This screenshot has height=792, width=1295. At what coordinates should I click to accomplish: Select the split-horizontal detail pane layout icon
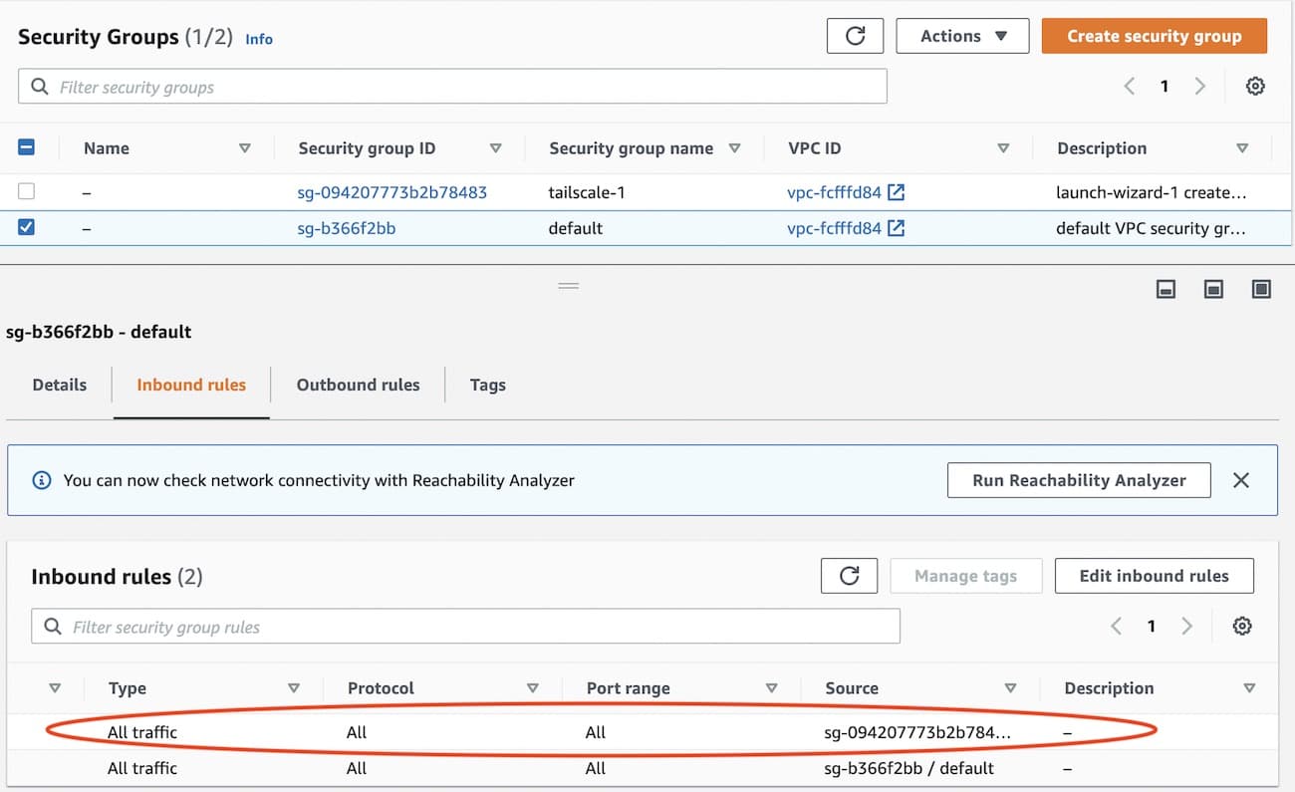(1165, 289)
